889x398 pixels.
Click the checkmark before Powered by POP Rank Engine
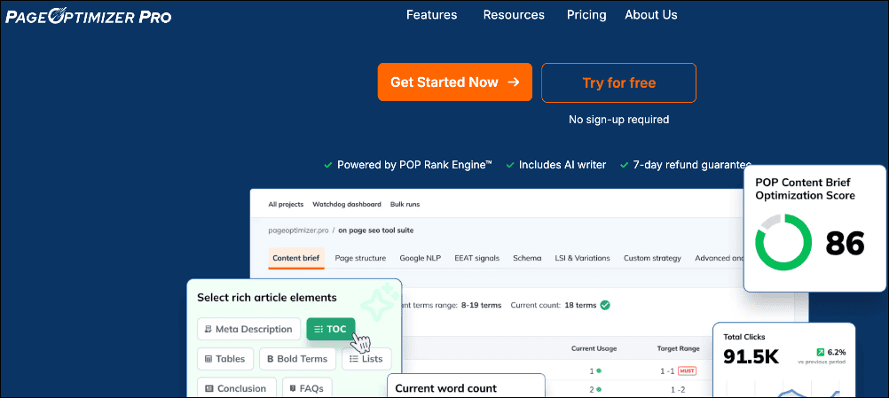tap(327, 165)
